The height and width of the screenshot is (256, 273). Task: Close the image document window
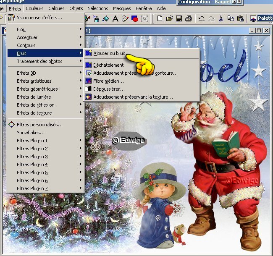(x=267, y=31)
